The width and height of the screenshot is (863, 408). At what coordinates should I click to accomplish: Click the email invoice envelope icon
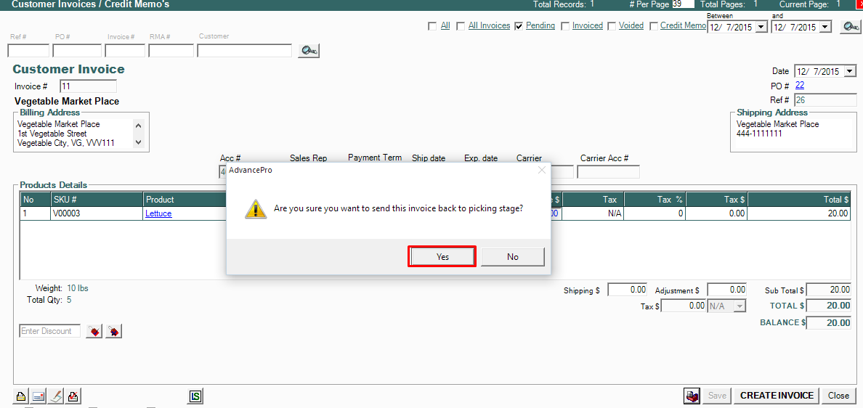tap(39, 396)
